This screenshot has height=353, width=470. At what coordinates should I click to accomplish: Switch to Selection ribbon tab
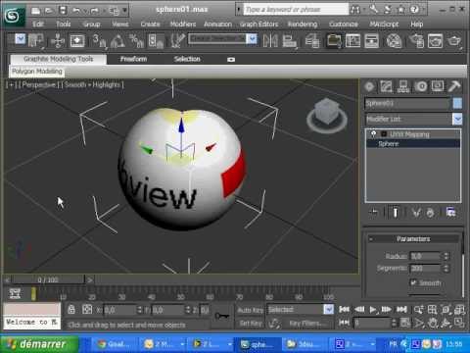pyautogui.click(x=187, y=59)
